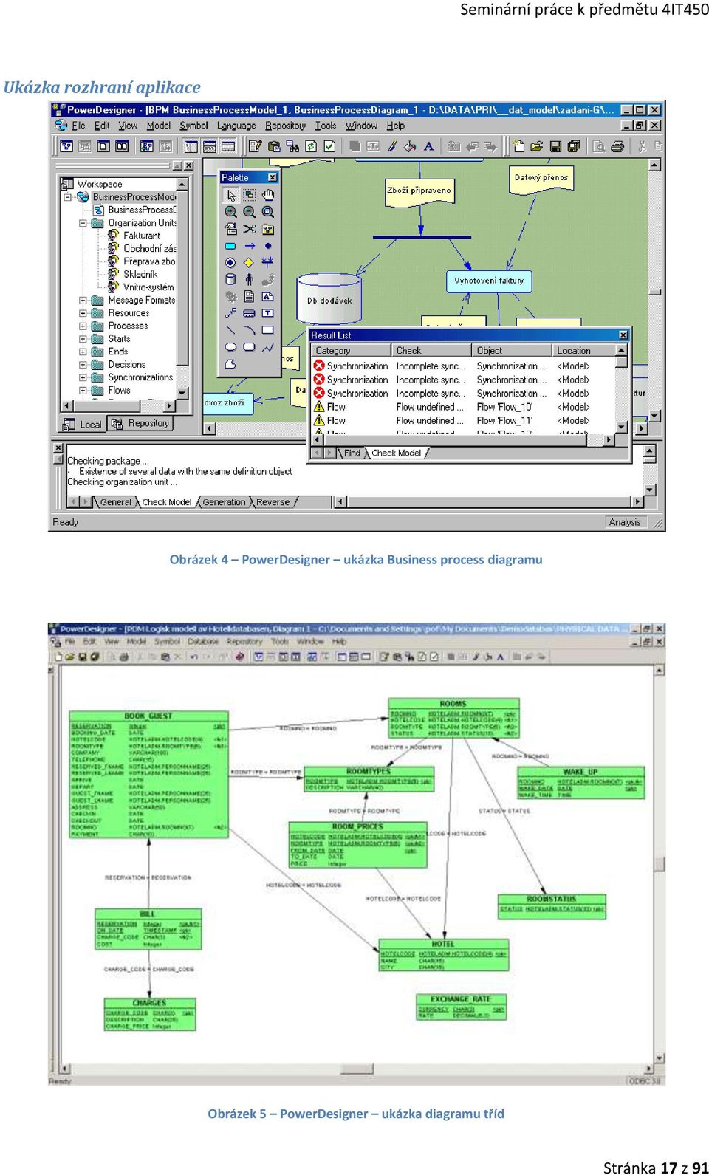Switch to the General output tab
Viewport: 709px width, 1175px height.
tap(115, 502)
